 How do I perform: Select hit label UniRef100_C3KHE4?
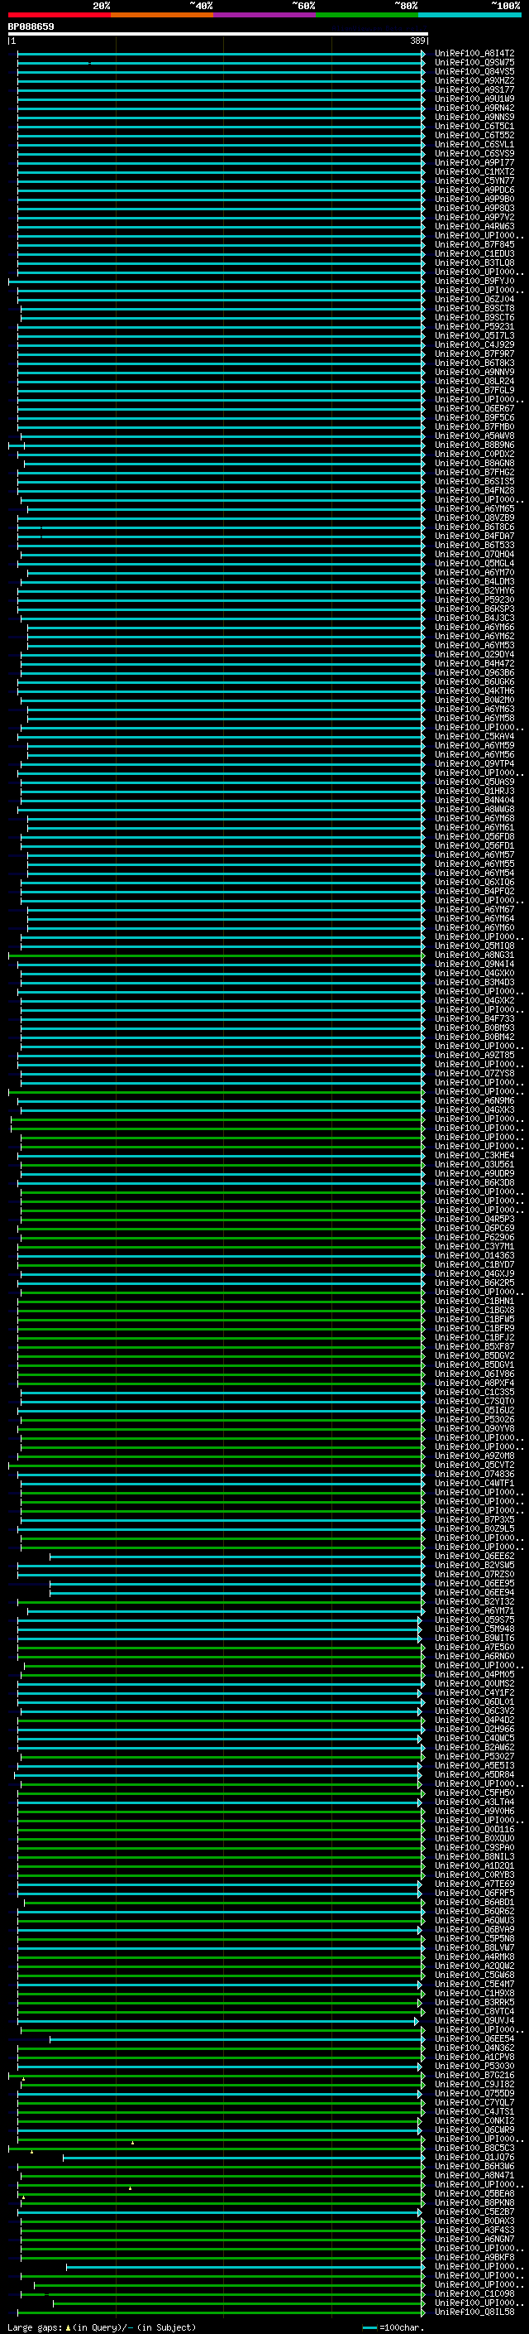[474, 1155]
